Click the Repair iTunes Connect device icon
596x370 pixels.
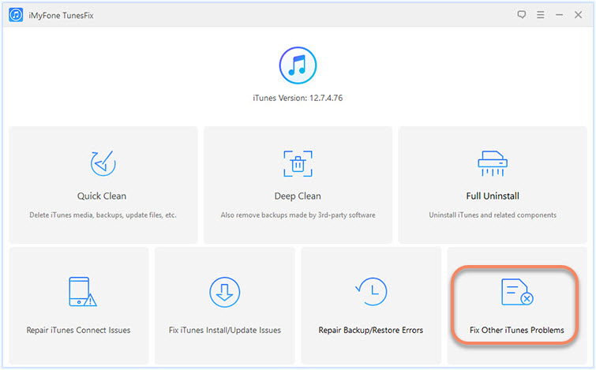(78, 293)
